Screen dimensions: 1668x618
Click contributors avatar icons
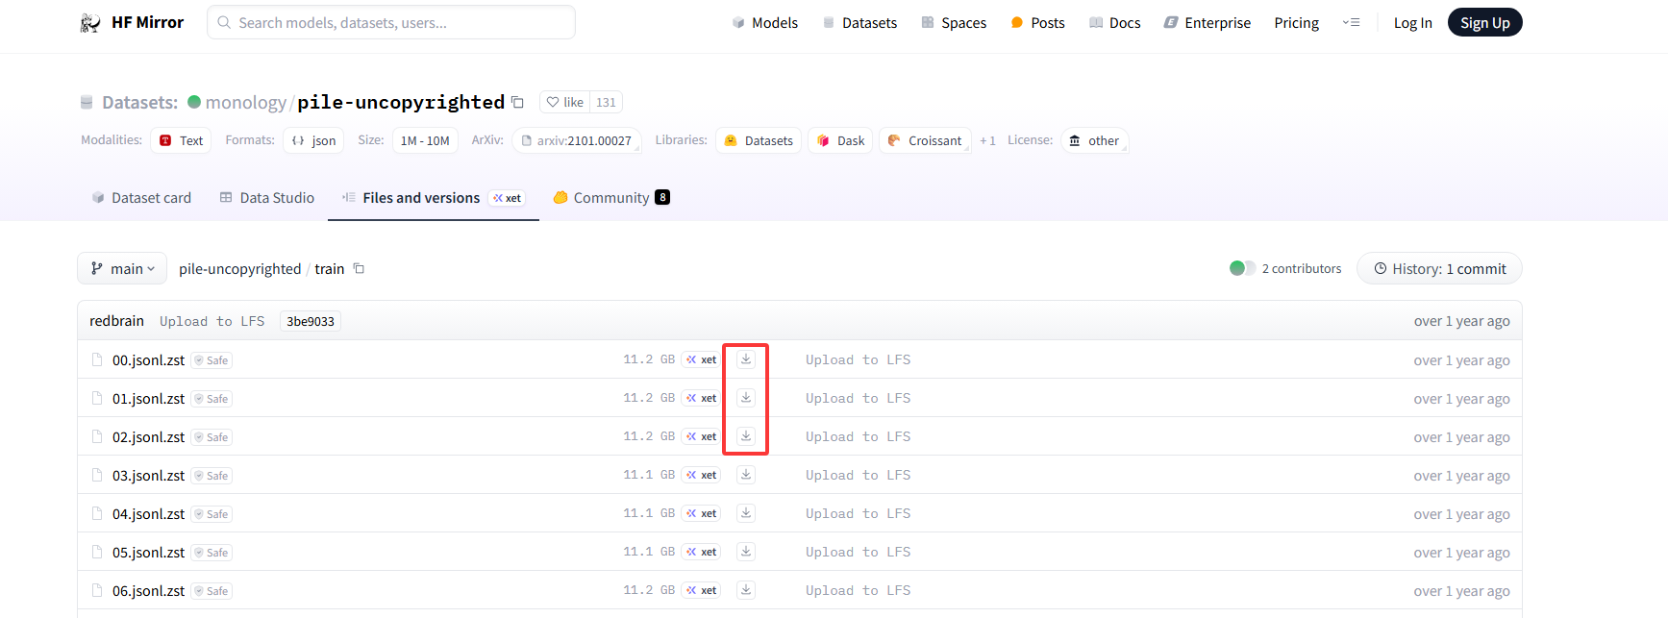click(x=1242, y=268)
